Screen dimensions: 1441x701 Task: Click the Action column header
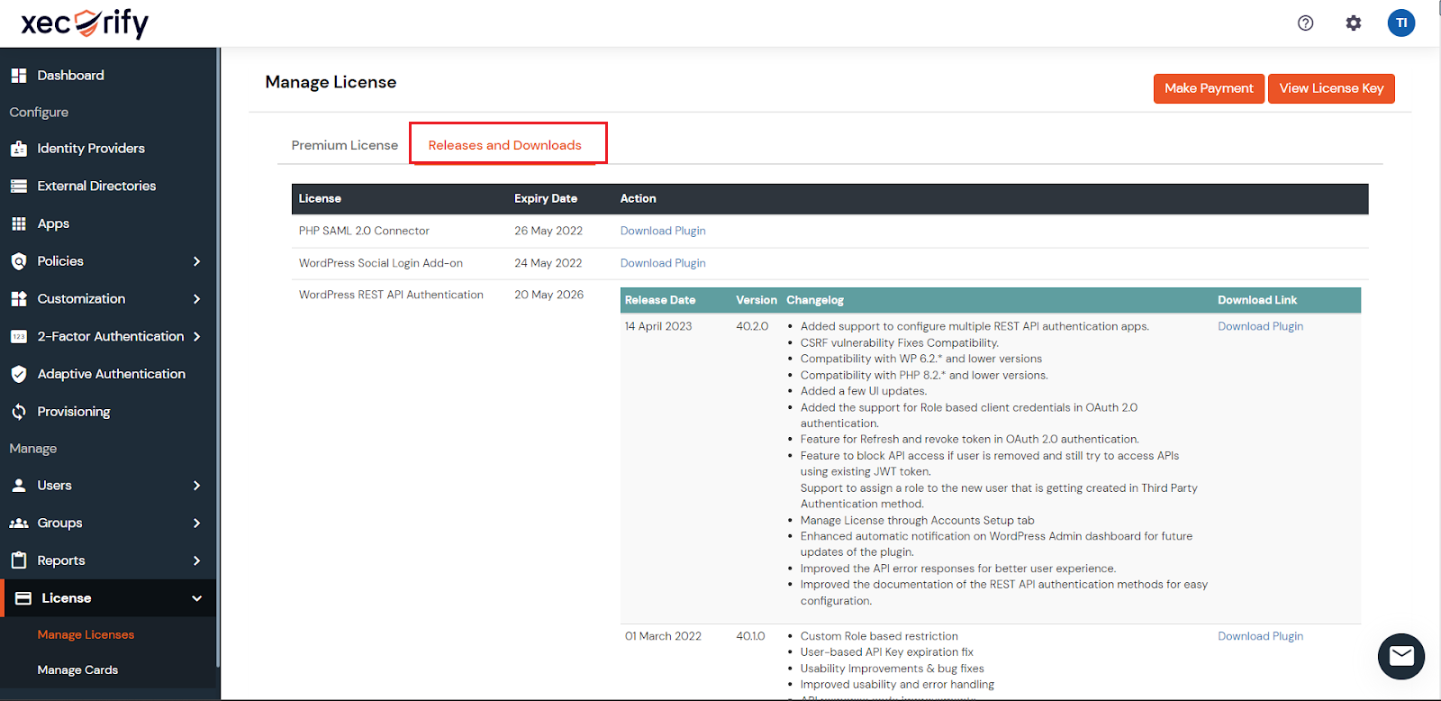tap(638, 198)
